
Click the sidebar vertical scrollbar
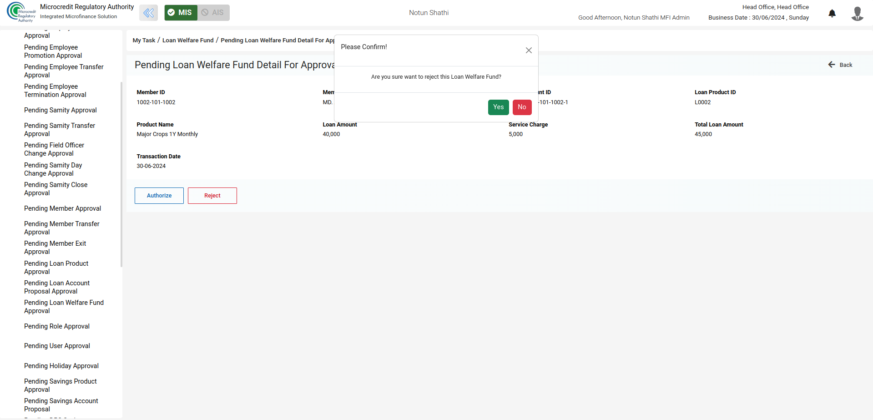[121, 174]
